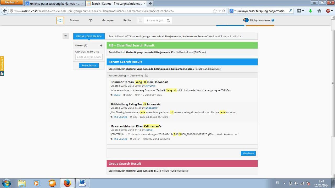The height and width of the screenshot is (188, 335).
Task: Click the Firefox icon in the taskbar
Action: [67, 183]
